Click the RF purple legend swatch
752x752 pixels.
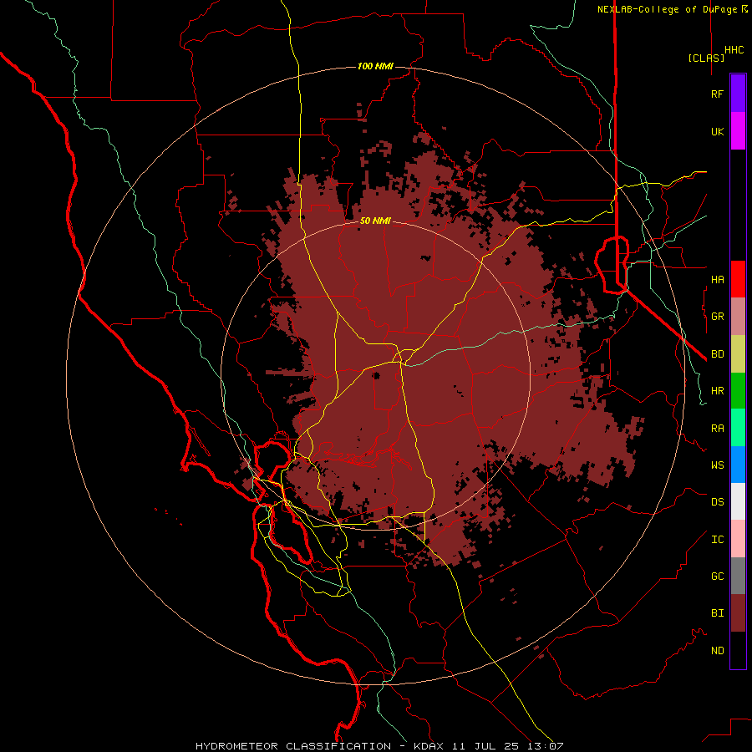[738, 94]
